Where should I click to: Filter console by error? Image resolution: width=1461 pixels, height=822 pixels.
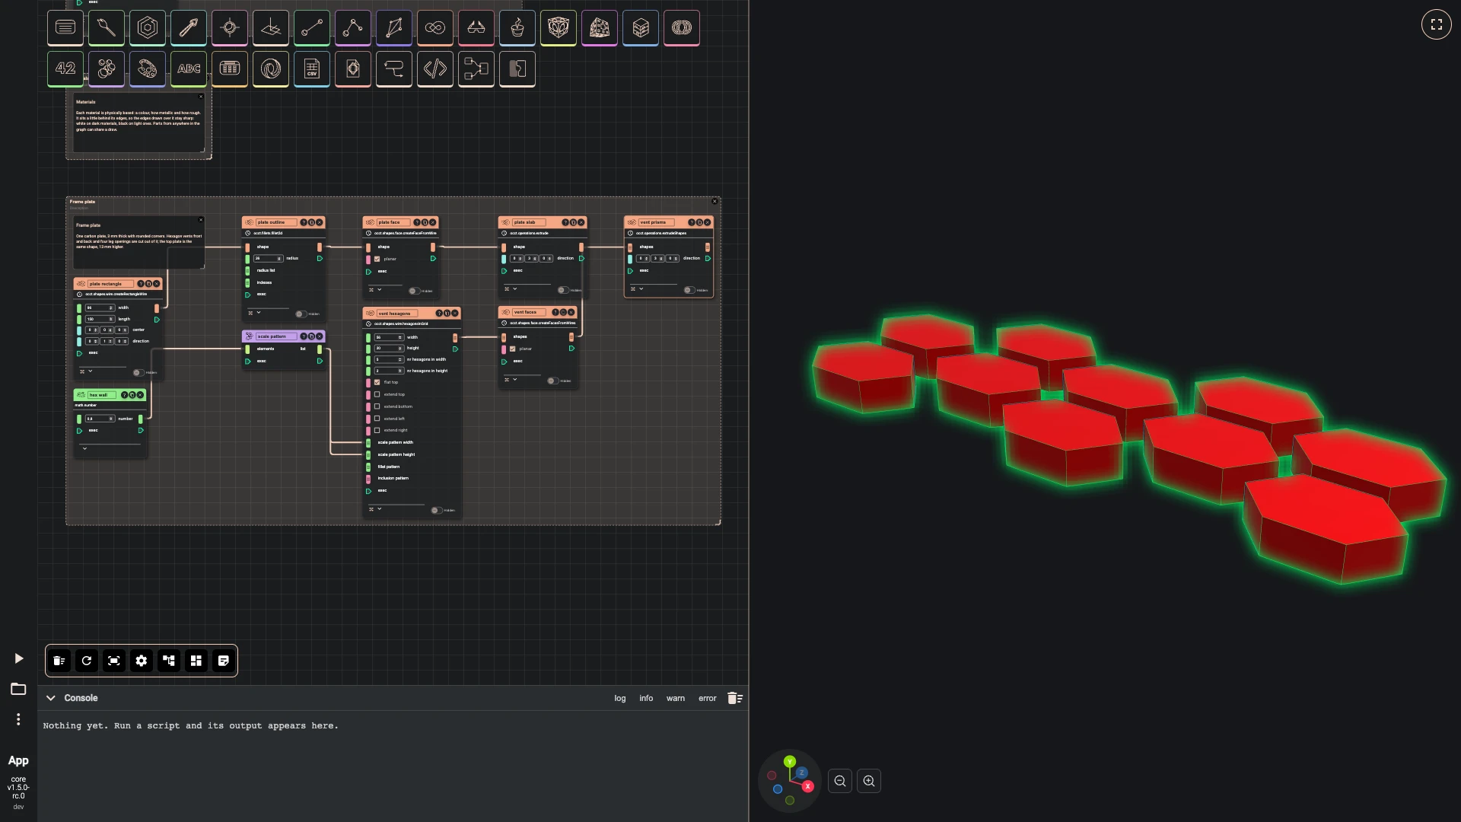708,698
